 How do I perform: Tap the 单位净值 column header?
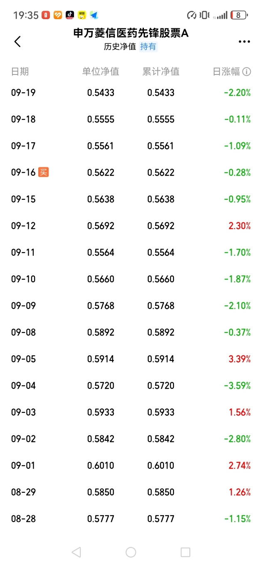point(101,72)
